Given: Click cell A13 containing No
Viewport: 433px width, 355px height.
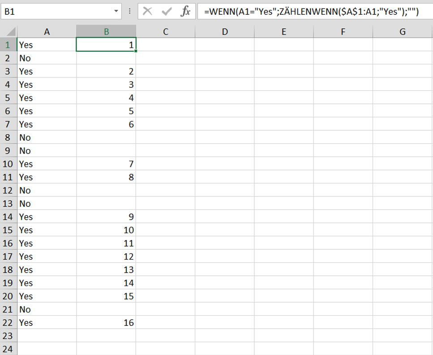Looking at the screenshot, I should coord(47,203).
